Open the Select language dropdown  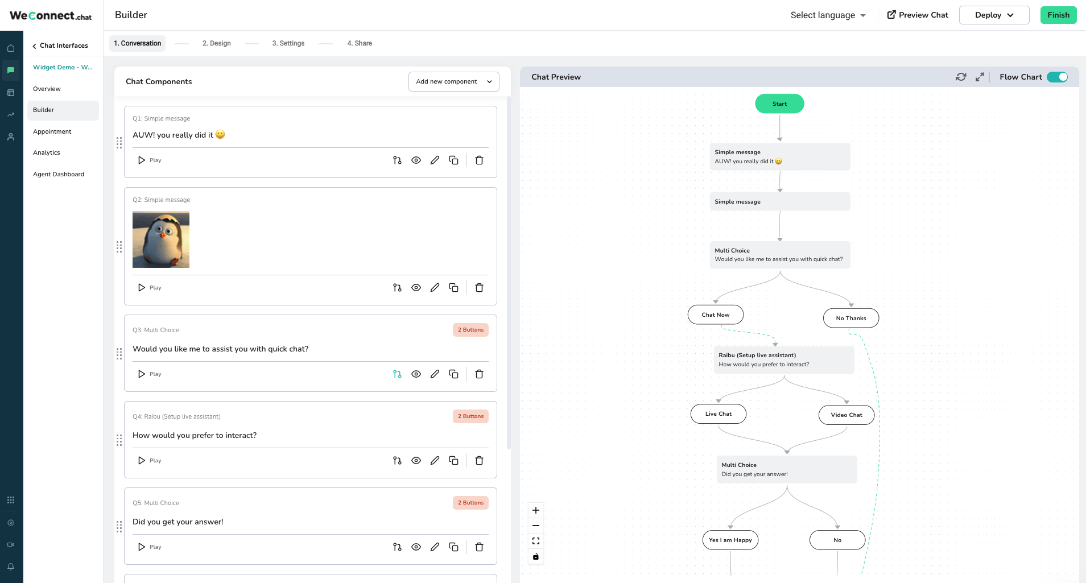point(828,15)
